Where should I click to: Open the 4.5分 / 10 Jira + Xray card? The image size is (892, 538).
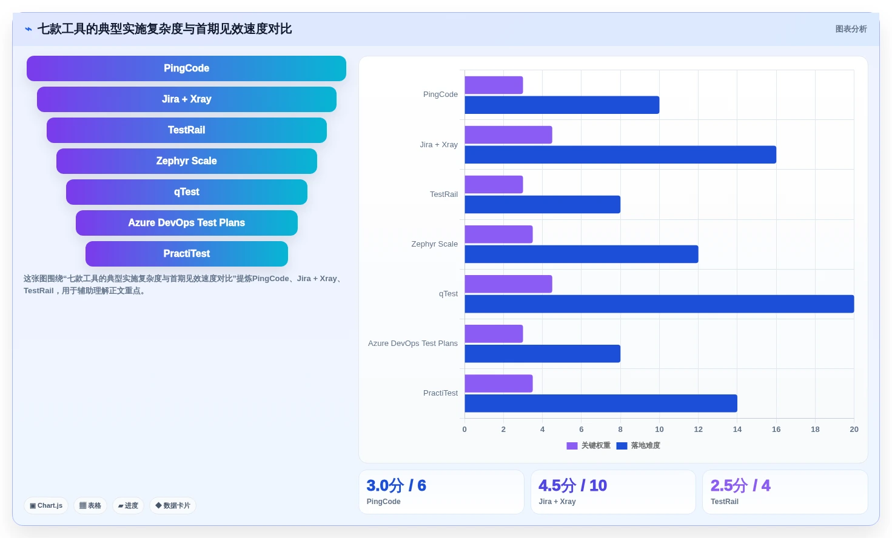[613, 492]
